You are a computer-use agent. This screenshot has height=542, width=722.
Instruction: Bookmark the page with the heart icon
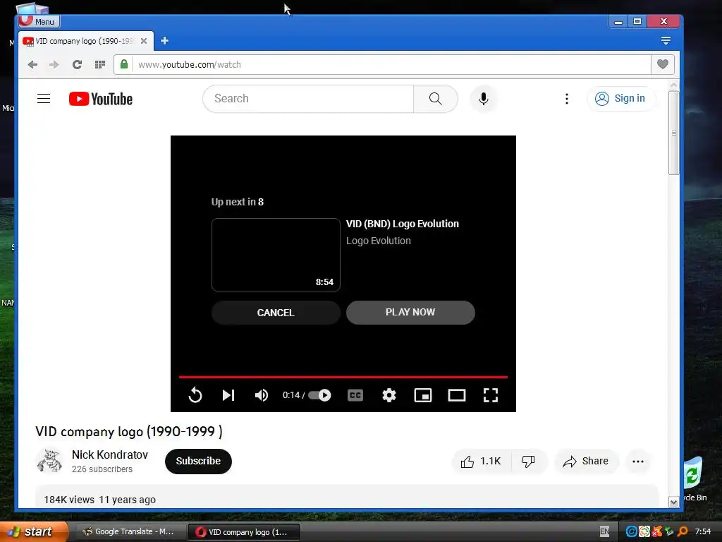coord(662,64)
